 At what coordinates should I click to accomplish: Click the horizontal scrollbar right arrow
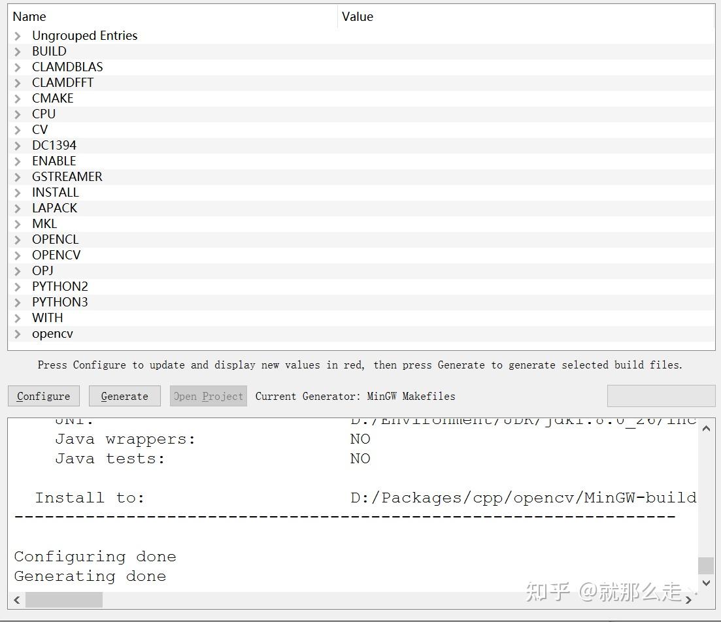pos(690,599)
